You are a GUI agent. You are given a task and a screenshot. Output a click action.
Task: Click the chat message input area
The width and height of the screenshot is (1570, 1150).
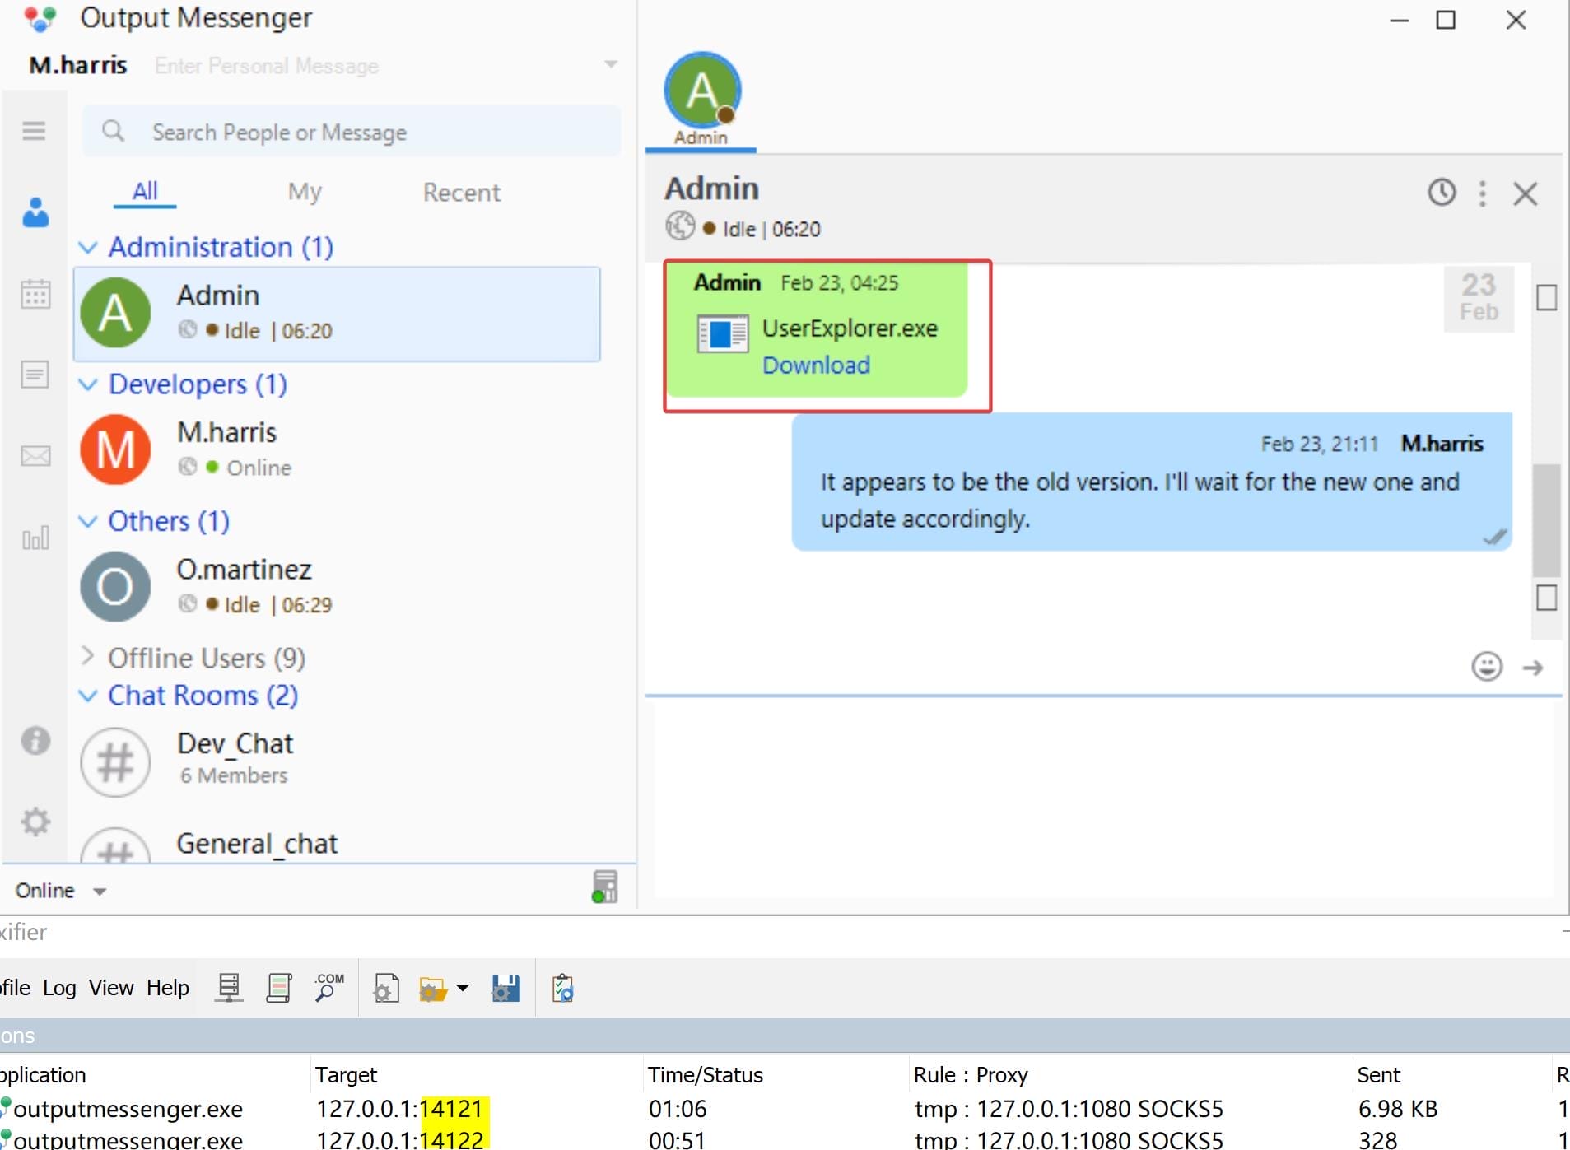[1103, 797]
